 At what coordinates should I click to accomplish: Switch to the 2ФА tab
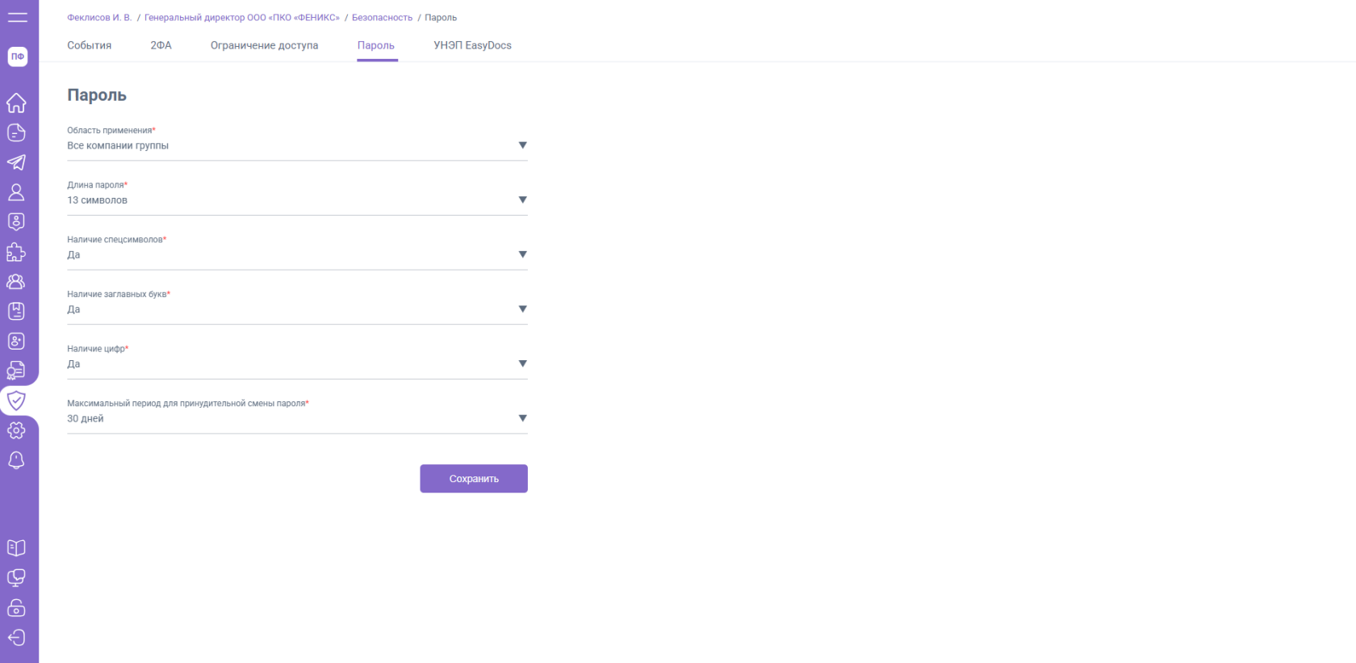click(x=161, y=45)
